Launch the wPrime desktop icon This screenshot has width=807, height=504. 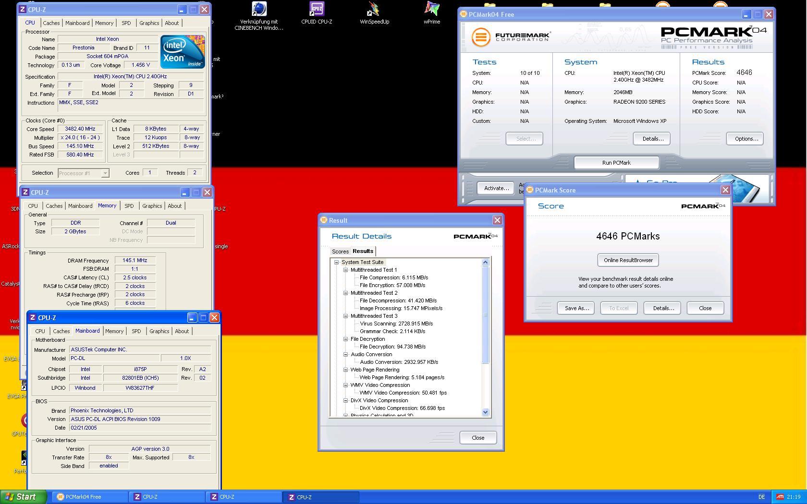click(432, 13)
